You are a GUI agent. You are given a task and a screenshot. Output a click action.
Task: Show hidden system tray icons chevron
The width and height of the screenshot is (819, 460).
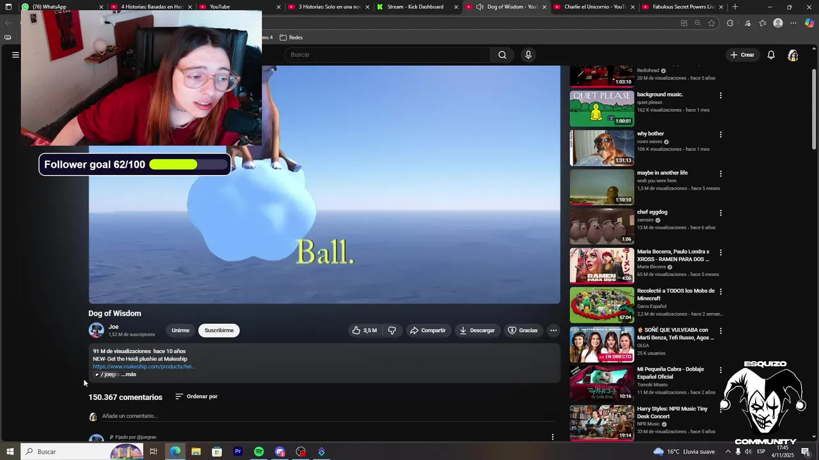pyautogui.click(x=728, y=452)
